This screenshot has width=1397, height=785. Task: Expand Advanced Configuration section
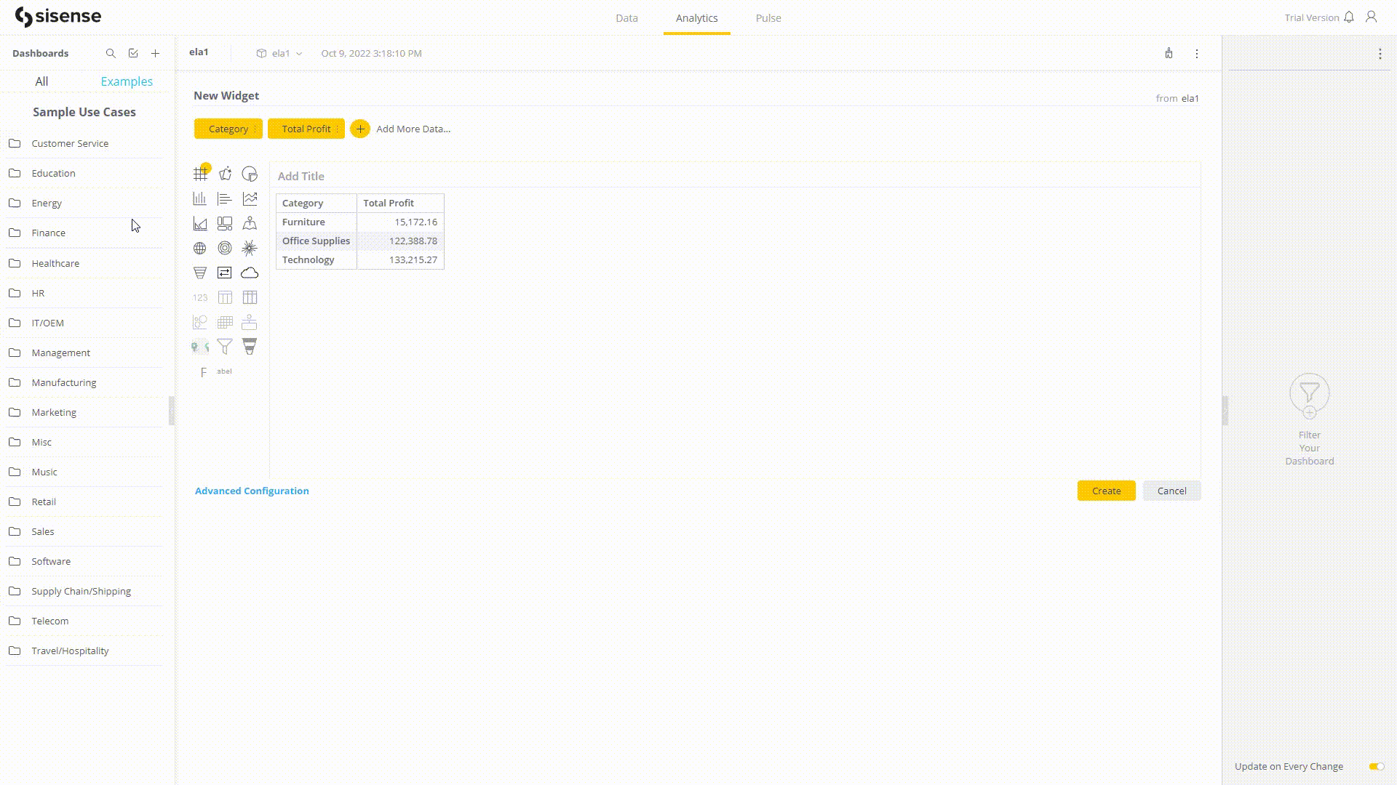(x=251, y=491)
